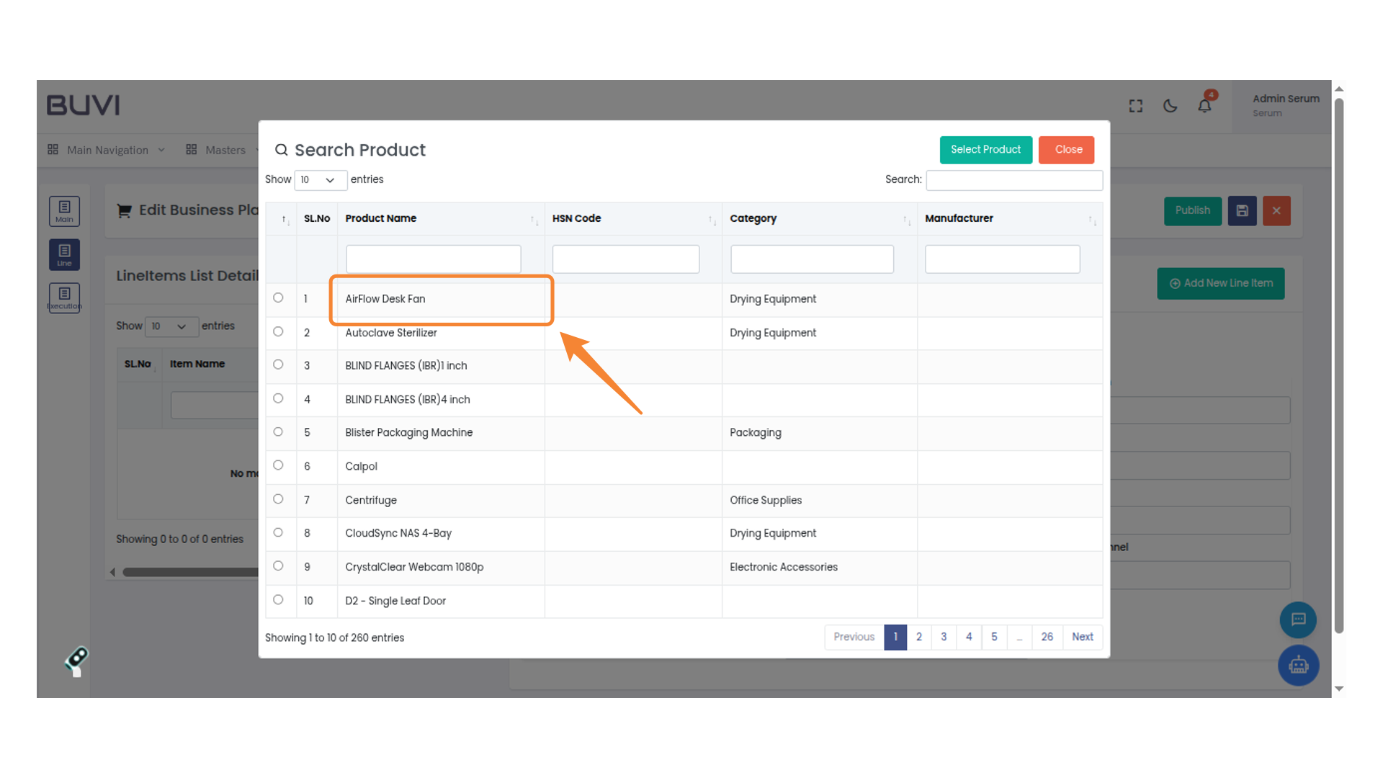Open the Execution sidebar icon

click(64, 298)
